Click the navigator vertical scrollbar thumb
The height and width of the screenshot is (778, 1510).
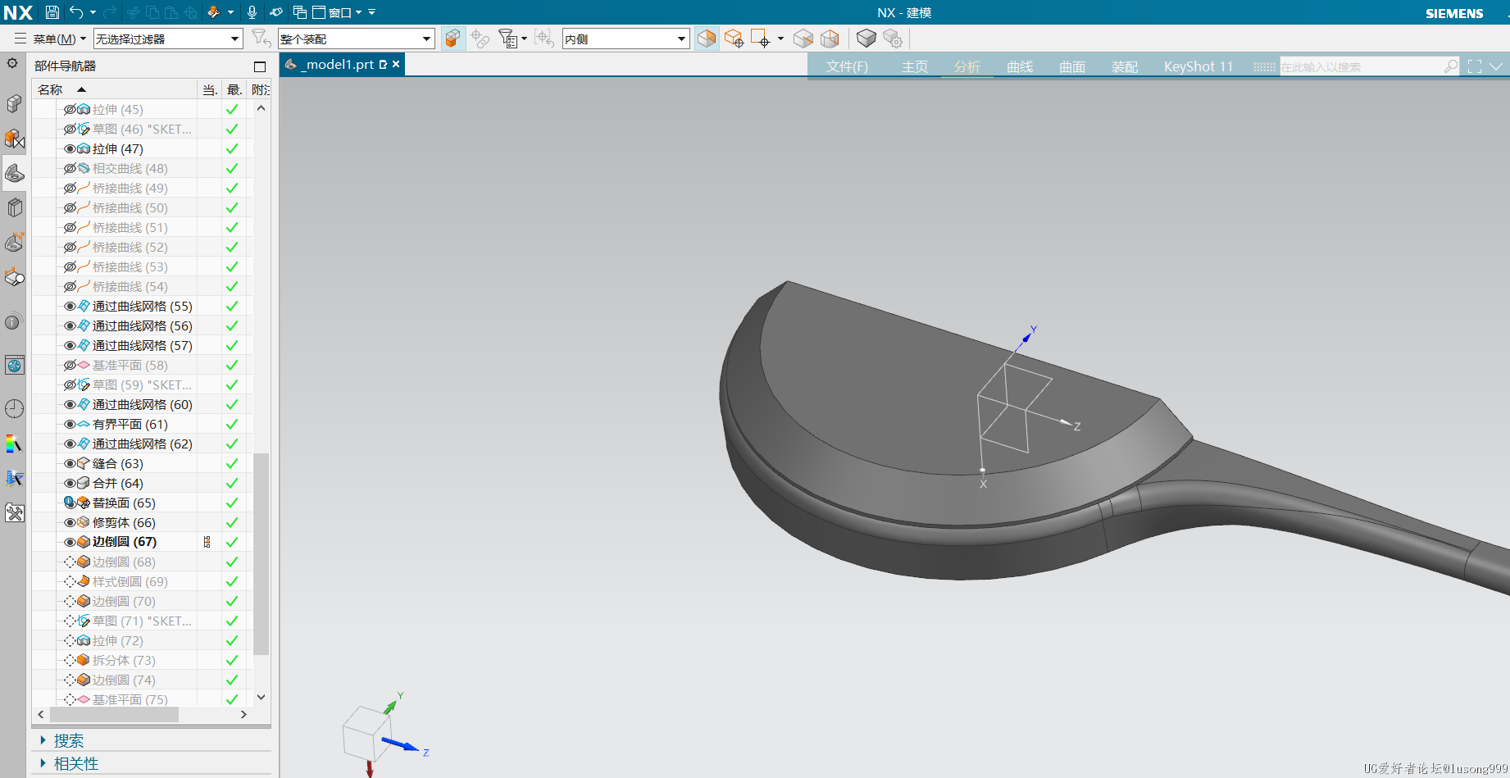[x=261, y=553]
